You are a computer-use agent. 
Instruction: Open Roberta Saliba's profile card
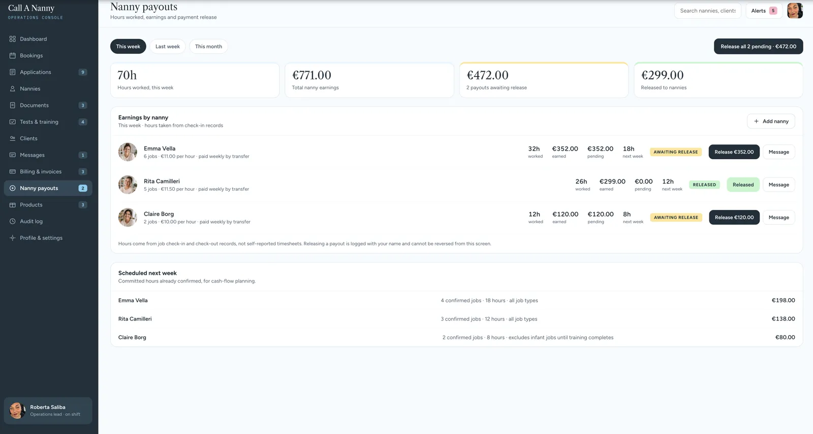point(48,410)
